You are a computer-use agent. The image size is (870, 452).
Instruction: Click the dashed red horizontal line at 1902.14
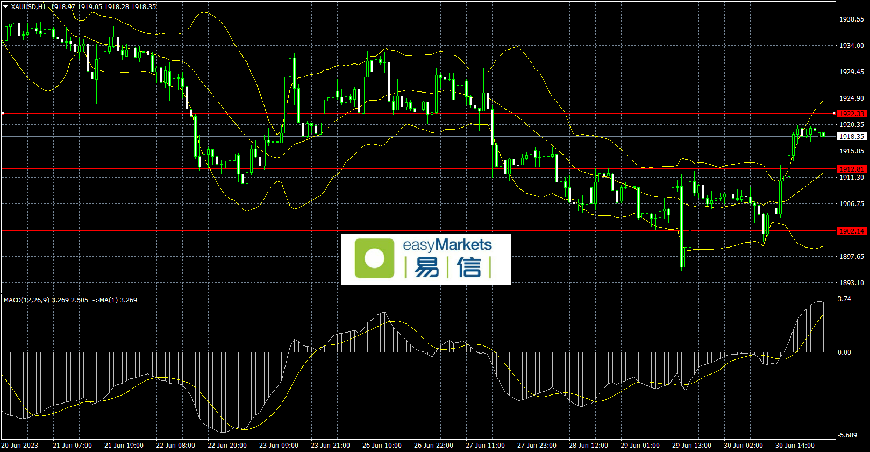tap(418, 230)
